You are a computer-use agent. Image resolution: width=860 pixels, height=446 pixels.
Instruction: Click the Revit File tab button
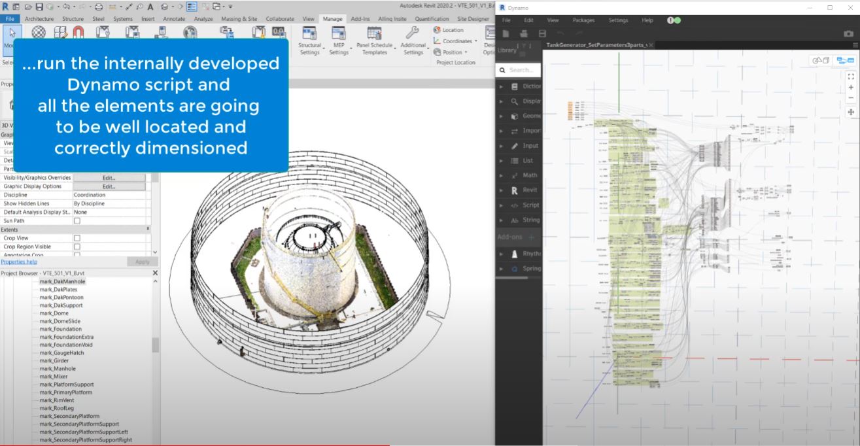pyautogui.click(x=10, y=19)
